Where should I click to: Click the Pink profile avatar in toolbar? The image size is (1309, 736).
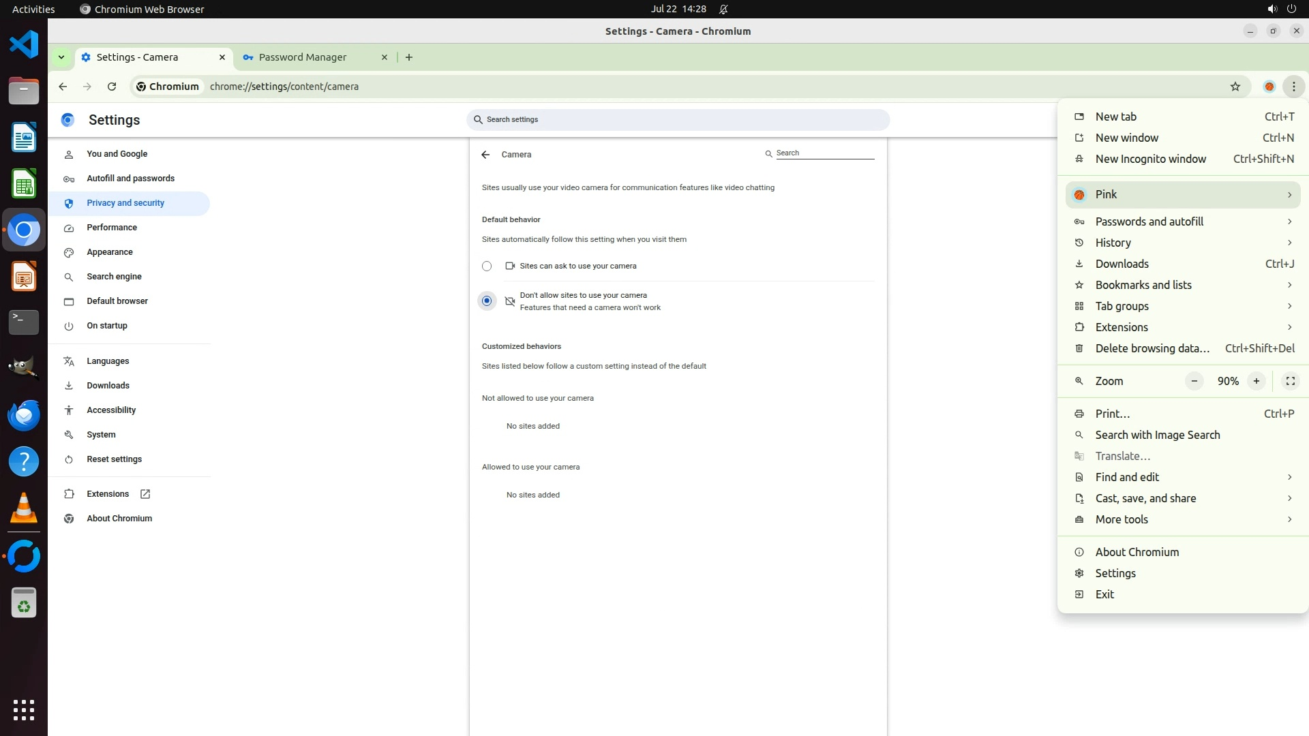1269,87
